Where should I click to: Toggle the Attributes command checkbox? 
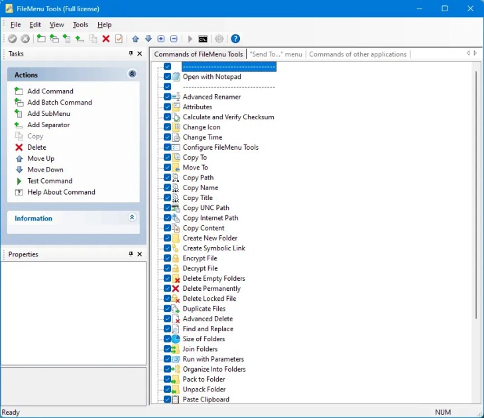[x=167, y=107]
